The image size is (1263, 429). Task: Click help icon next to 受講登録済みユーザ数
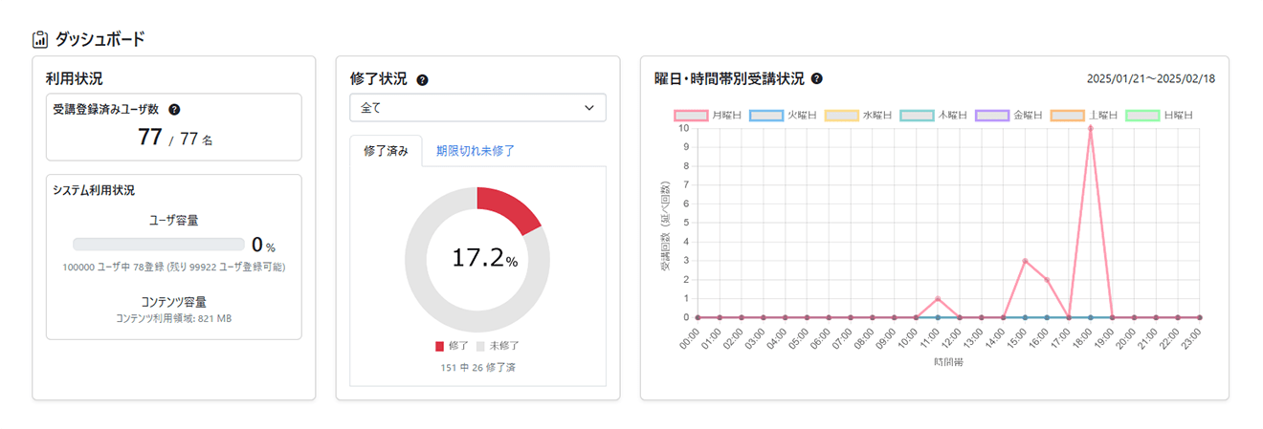click(x=174, y=110)
